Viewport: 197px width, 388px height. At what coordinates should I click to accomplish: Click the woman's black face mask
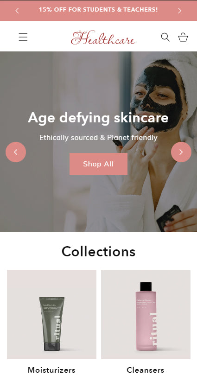coord(157,99)
